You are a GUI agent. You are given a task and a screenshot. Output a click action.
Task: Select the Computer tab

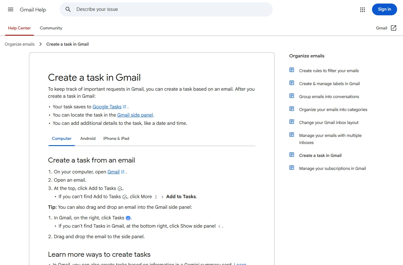(62, 138)
